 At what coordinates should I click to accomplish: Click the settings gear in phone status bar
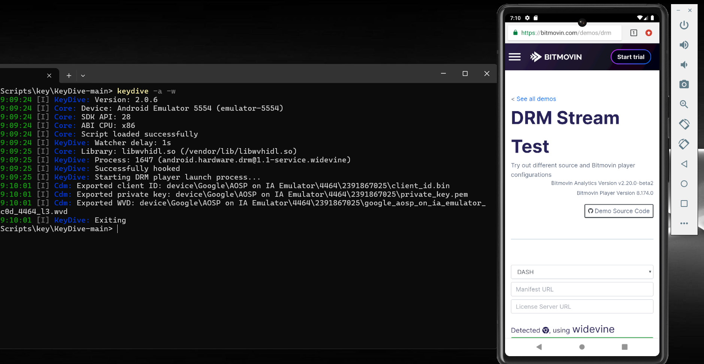(x=528, y=18)
